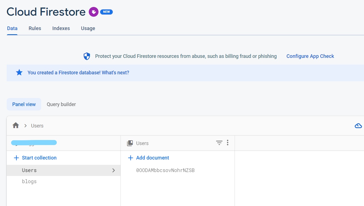Switch to the Rules tab
Viewport: 364px width, 206px height.
click(x=35, y=28)
